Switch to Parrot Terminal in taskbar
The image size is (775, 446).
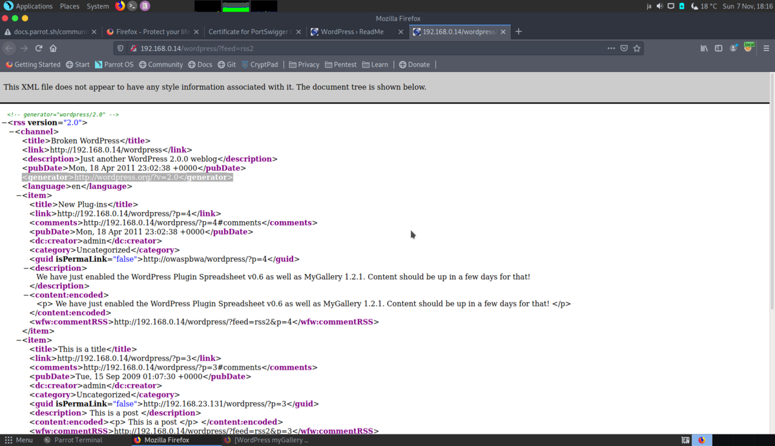pyautogui.click(x=72, y=440)
